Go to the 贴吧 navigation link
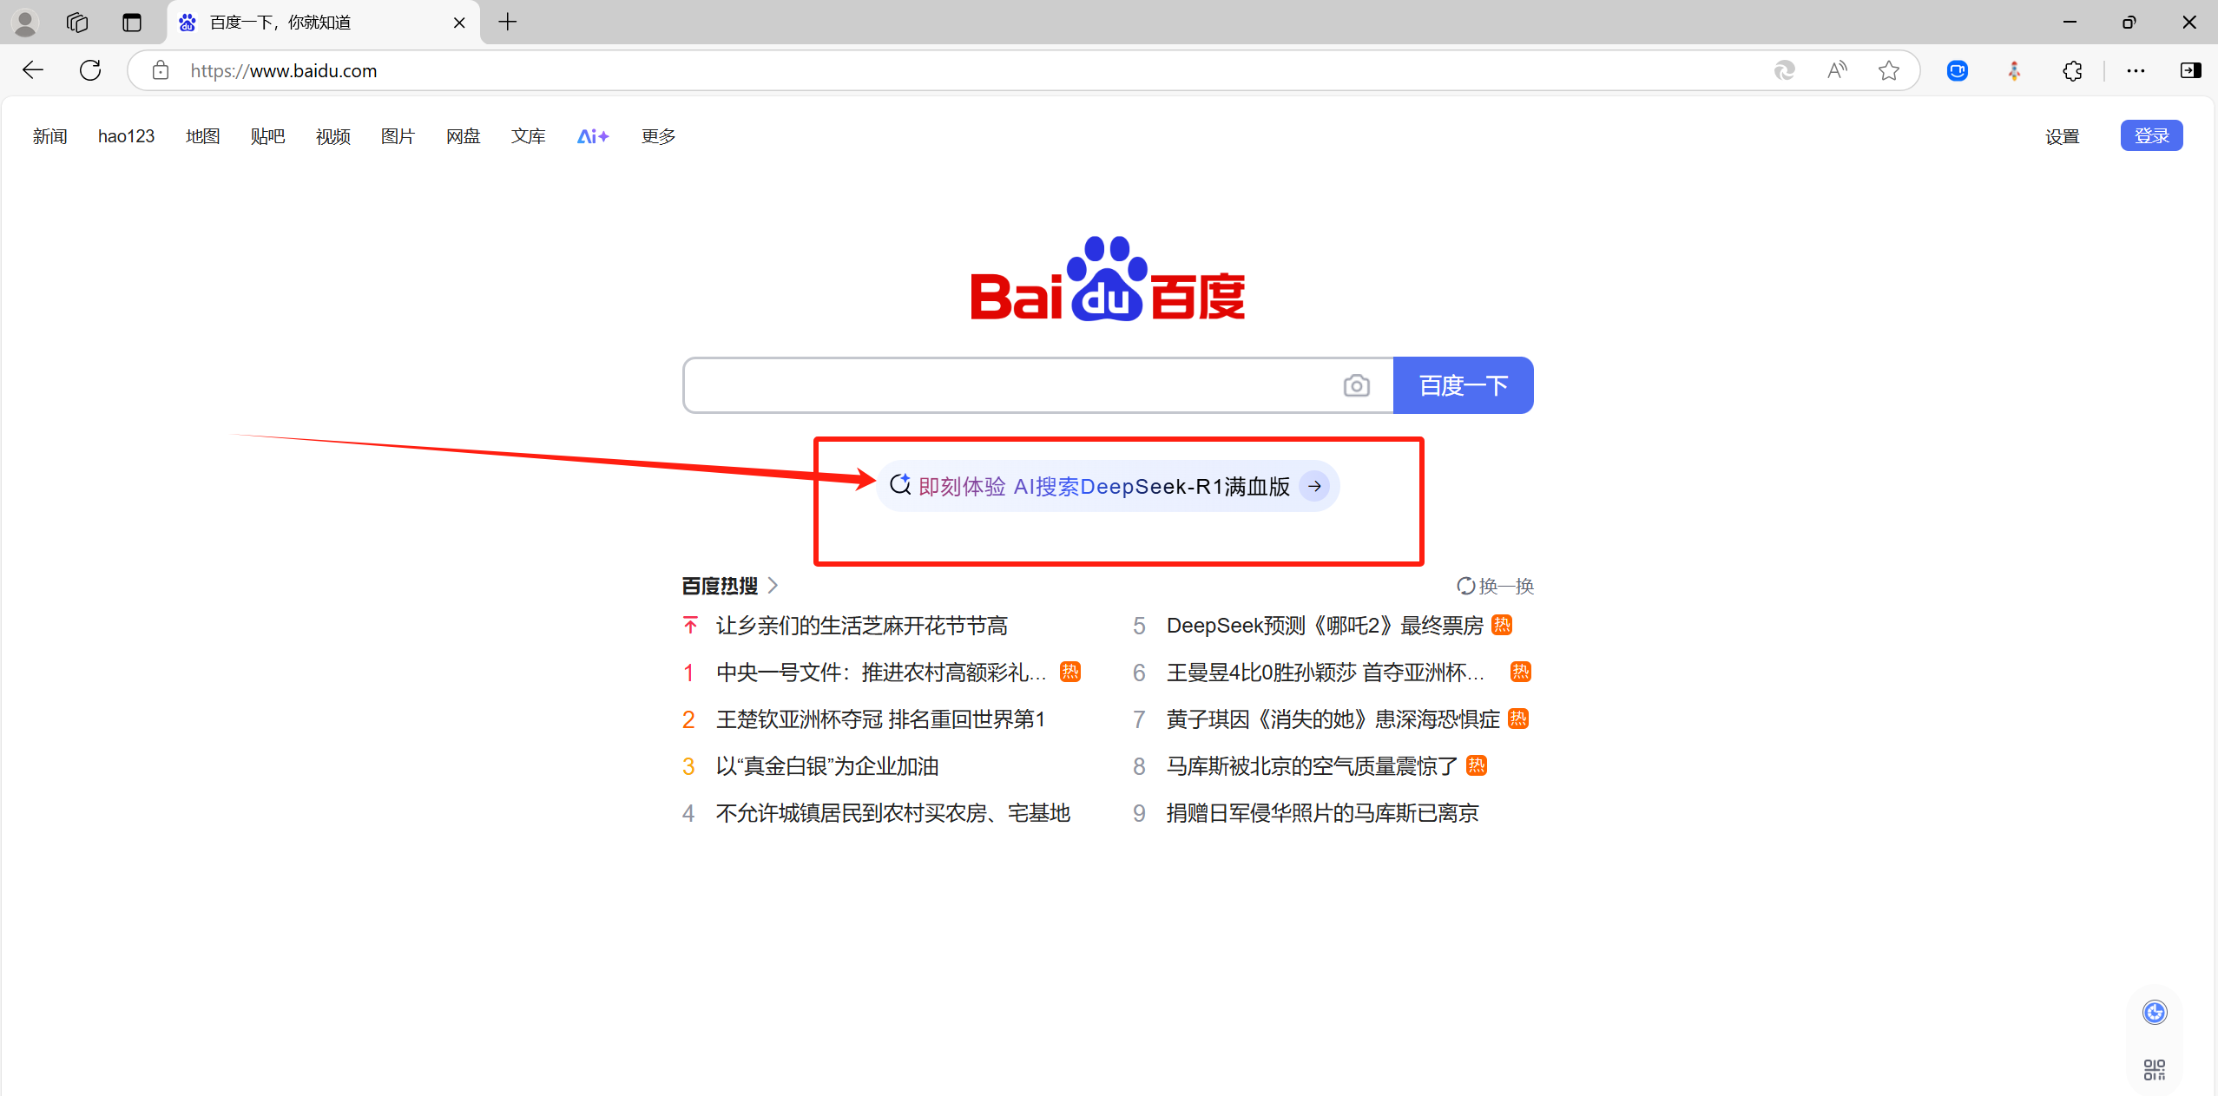This screenshot has width=2218, height=1096. pyautogui.click(x=267, y=136)
